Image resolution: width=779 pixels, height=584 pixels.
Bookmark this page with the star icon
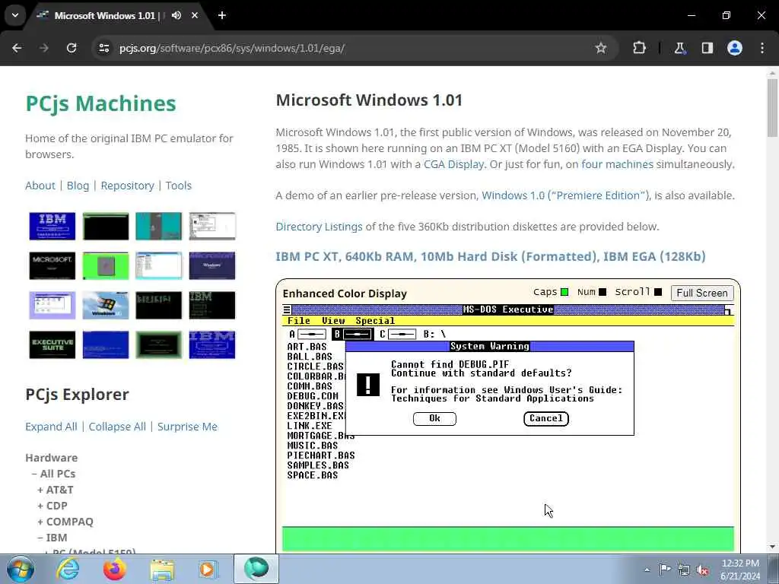tap(601, 48)
